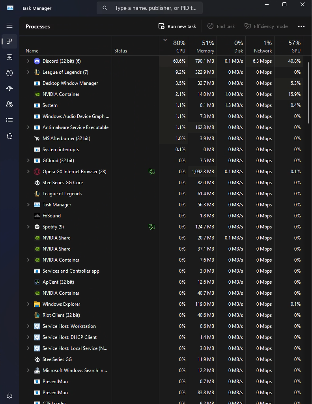Select the Desktop Window Manager row
The width and height of the screenshot is (312, 404).
click(161, 83)
